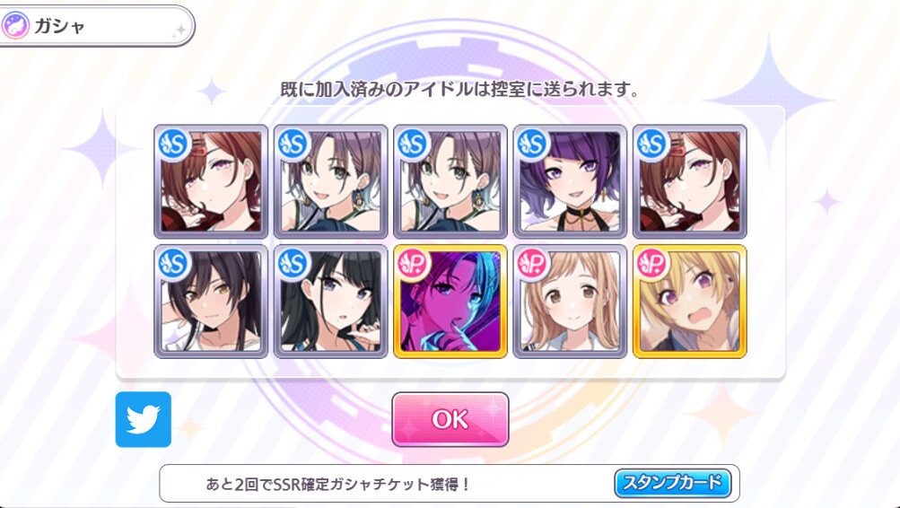Screen dimensions: 900x508
Task: Click the P badge on neon purple card
Action: (414, 264)
